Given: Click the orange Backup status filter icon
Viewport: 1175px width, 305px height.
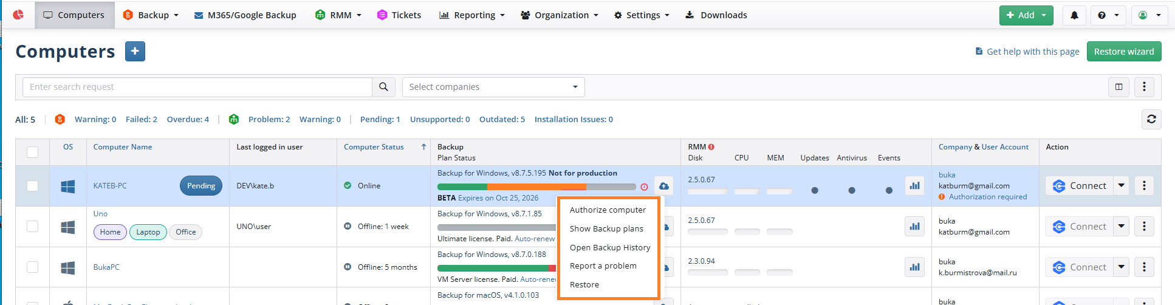Looking at the screenshot, I should (60, 119).
